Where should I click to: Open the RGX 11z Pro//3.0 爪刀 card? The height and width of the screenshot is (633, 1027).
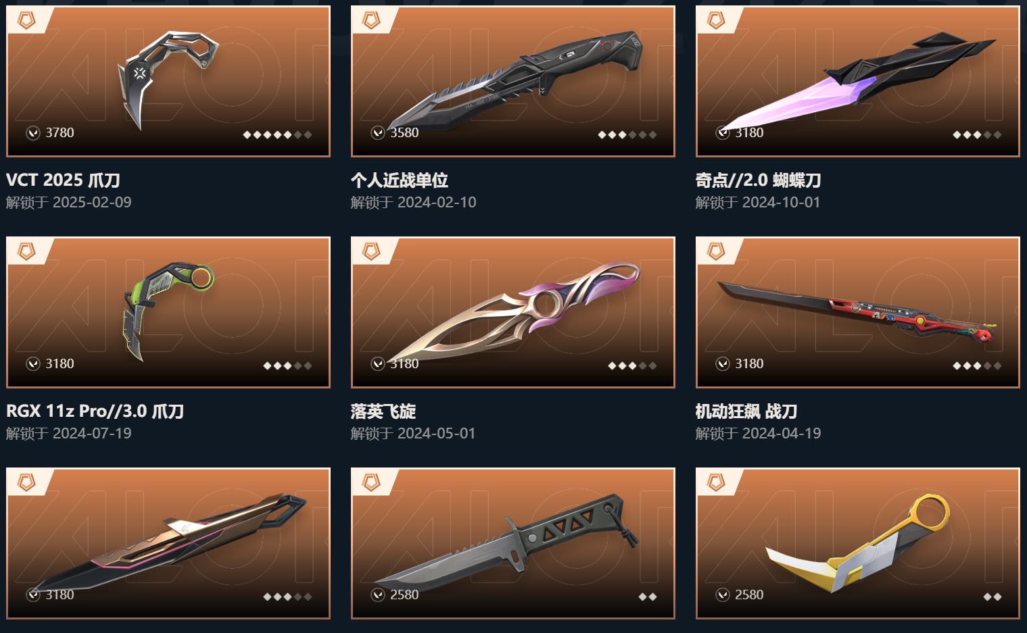point(168,312)
